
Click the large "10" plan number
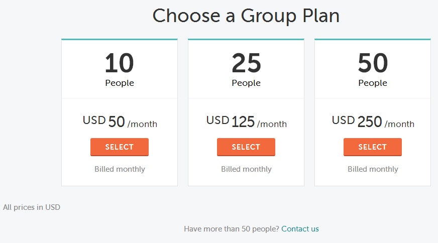click(120, 64)
